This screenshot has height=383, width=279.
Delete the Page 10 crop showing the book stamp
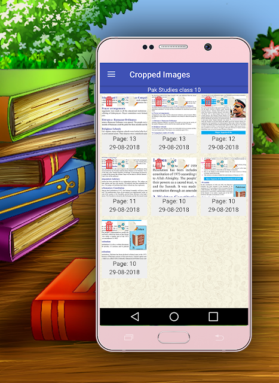coord(109,226)
